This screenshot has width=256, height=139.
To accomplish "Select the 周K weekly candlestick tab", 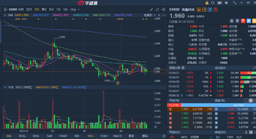I will click(44, 10).
